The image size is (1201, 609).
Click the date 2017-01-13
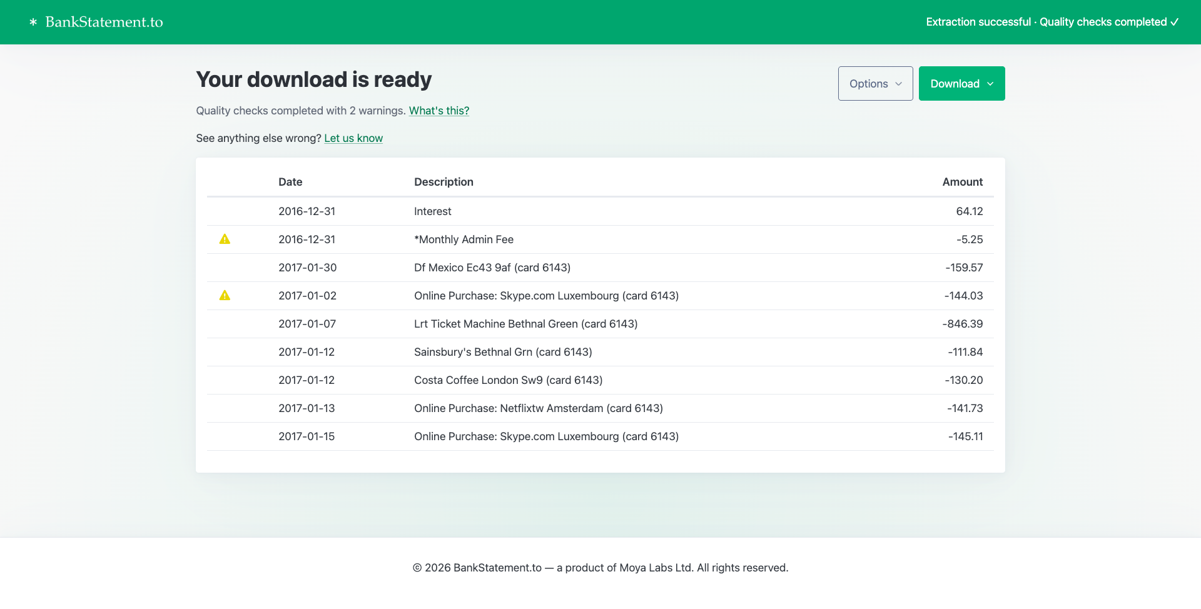point(307,408)
